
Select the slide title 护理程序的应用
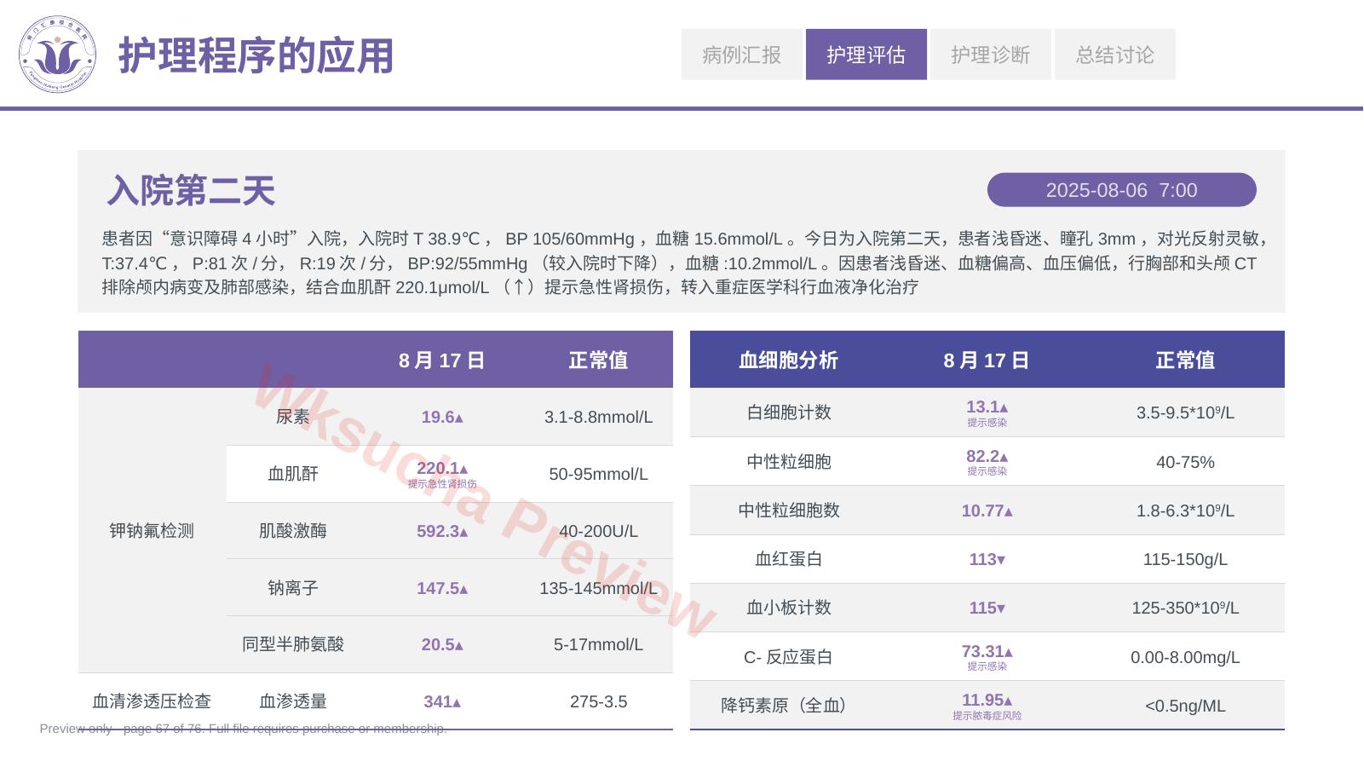(x=256, y=56)
